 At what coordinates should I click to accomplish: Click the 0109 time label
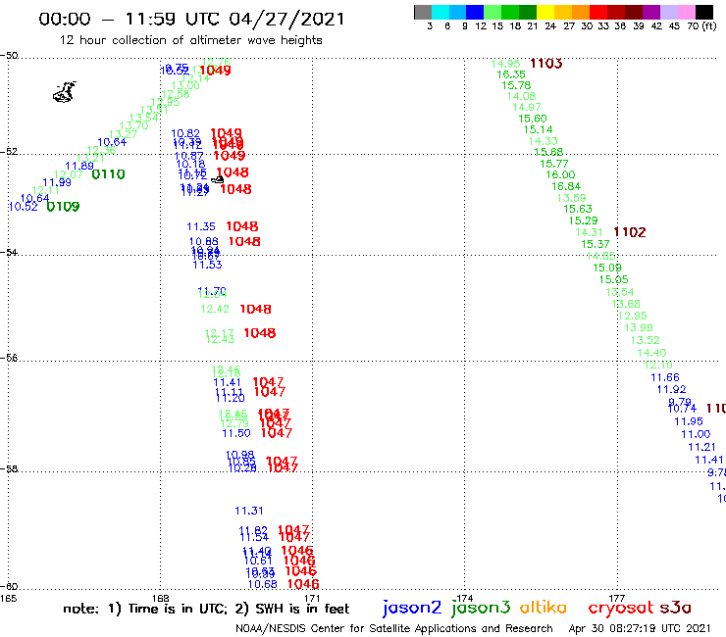(x=63, y=207)
